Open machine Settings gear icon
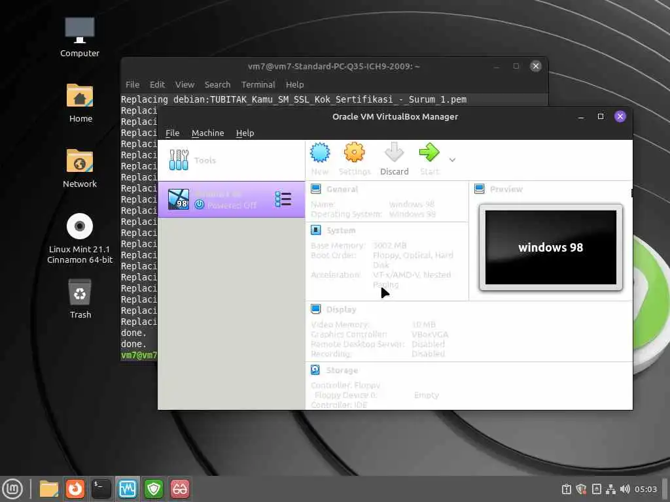 (354, 152)
